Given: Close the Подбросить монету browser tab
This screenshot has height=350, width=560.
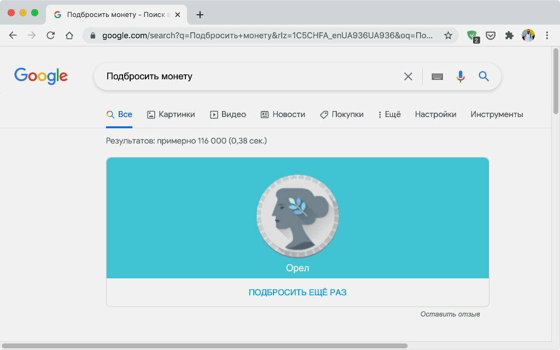Looking at the screenshot, I should [178, 15].
